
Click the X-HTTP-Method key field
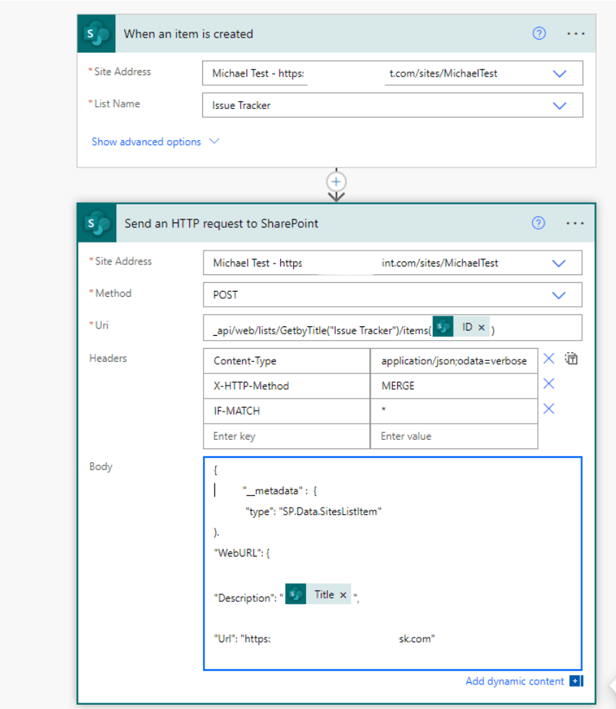point(287,386)
